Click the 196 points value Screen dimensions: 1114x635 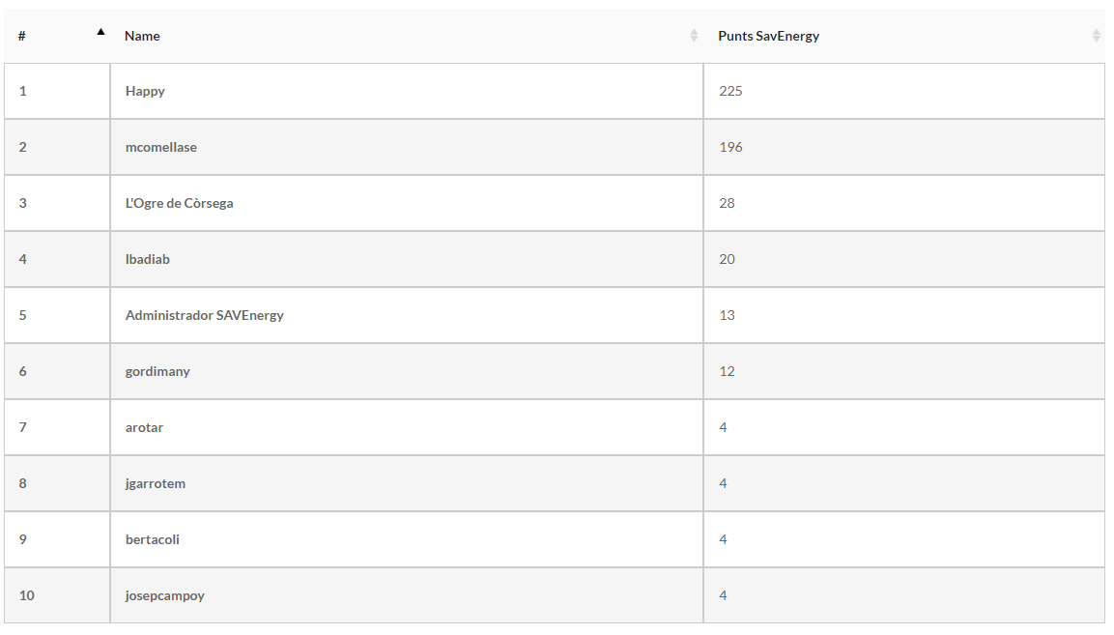click(730, 147)
